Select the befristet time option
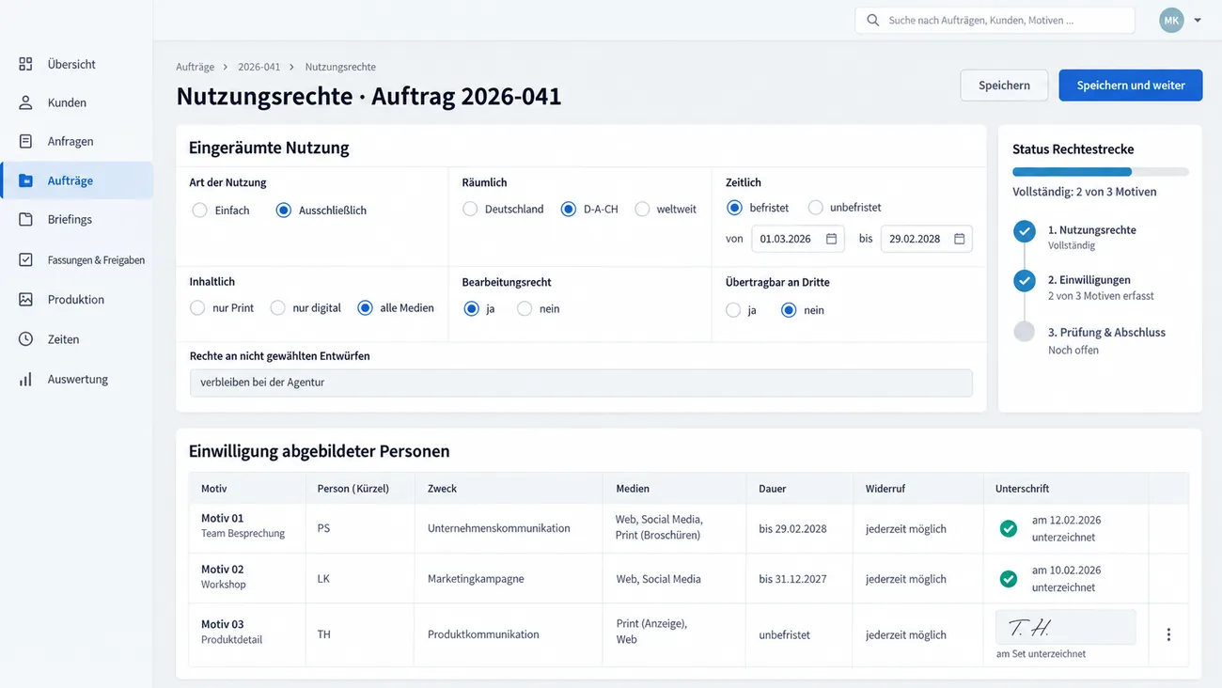 point(734,208)
